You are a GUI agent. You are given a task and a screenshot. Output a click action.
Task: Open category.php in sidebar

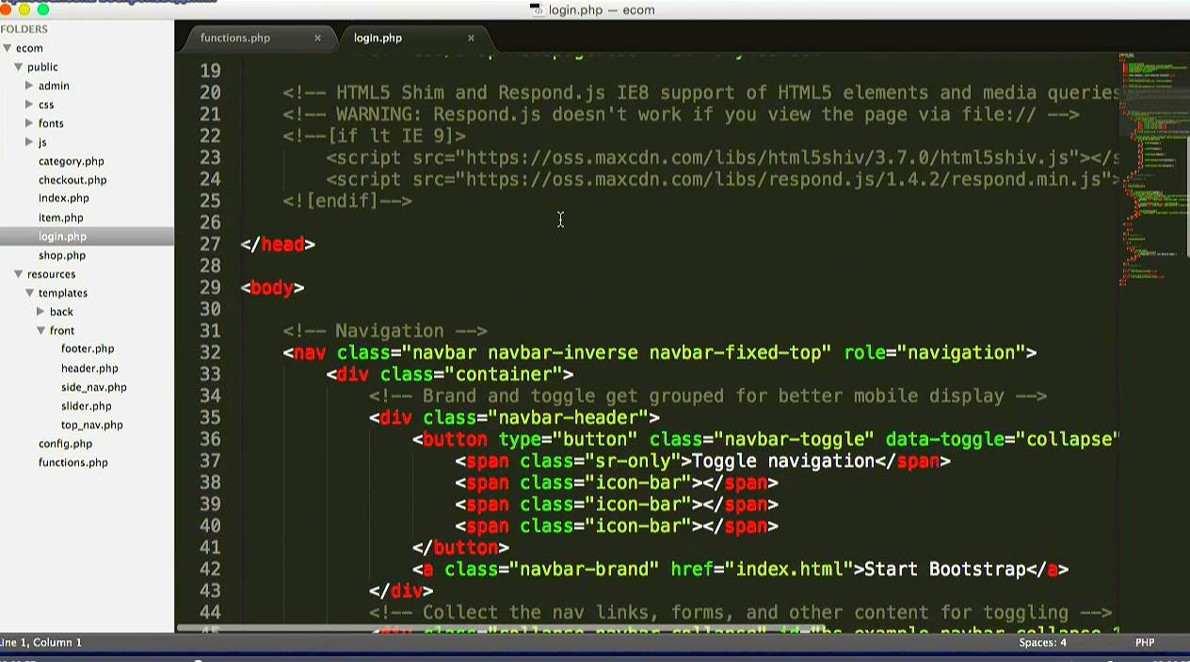click(72, 161)
